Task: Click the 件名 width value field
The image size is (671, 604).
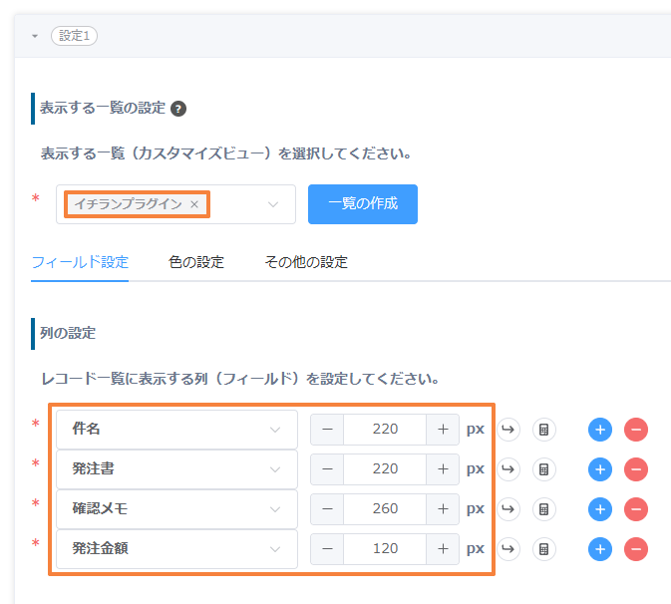Action: click(385, 429)
